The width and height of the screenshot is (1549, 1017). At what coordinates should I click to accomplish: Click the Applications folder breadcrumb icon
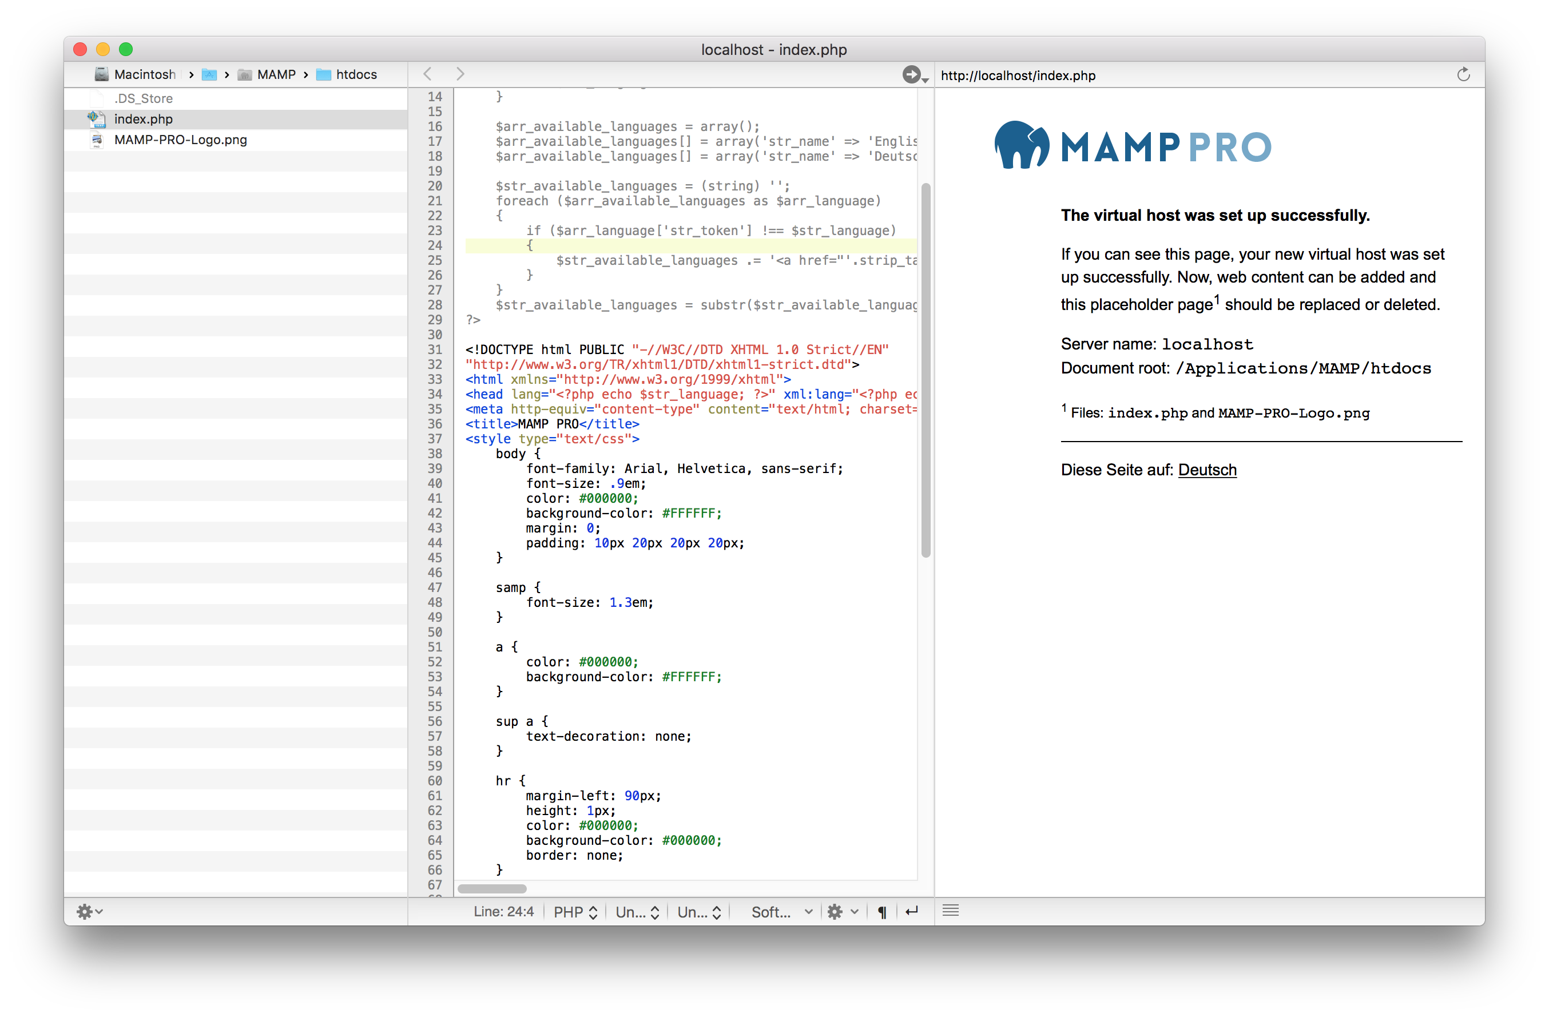(x=209, y=75)
